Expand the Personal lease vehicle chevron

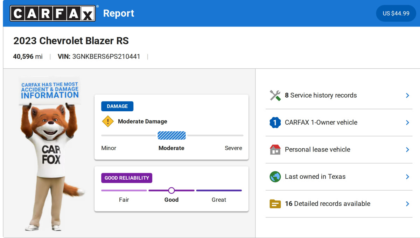[407, 149]
